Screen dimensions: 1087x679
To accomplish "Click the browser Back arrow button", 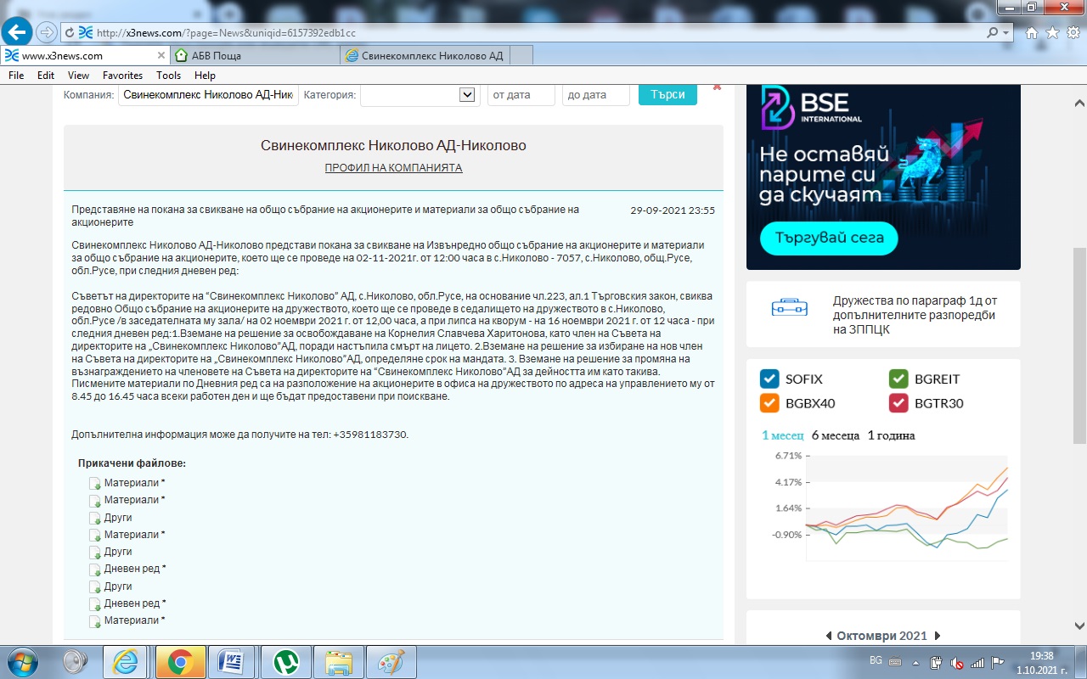I will pyautogui.click(x=18, y=32).
